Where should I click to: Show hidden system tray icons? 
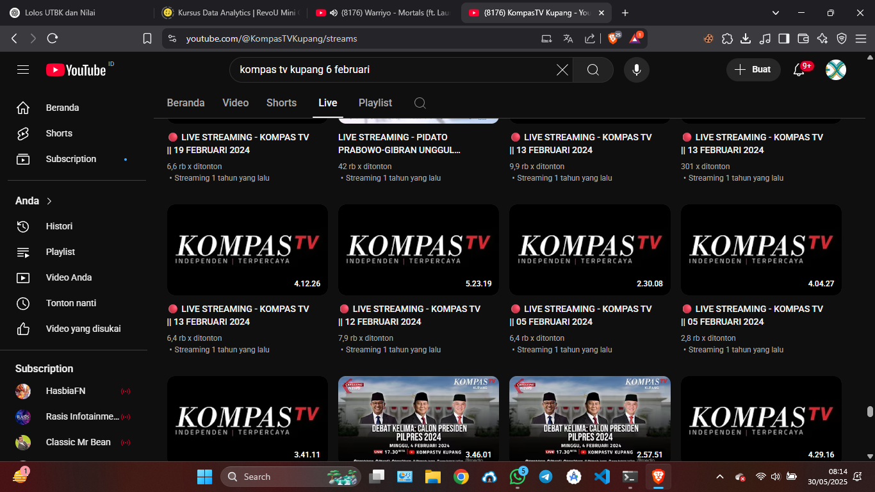coord(719,477)
